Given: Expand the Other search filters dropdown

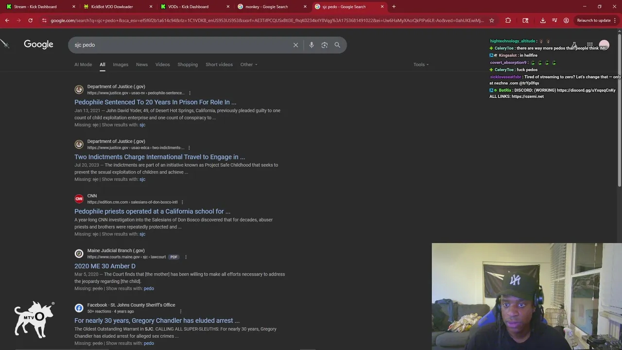Looking at the screenshot, I should (x=249, y=65).
